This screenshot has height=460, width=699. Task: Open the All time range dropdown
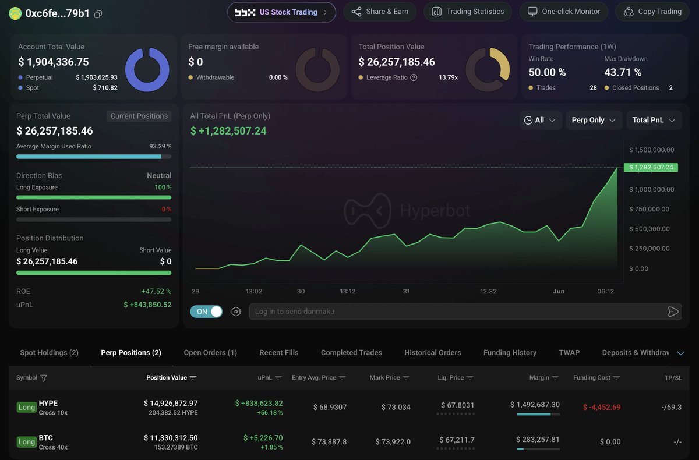541,120
